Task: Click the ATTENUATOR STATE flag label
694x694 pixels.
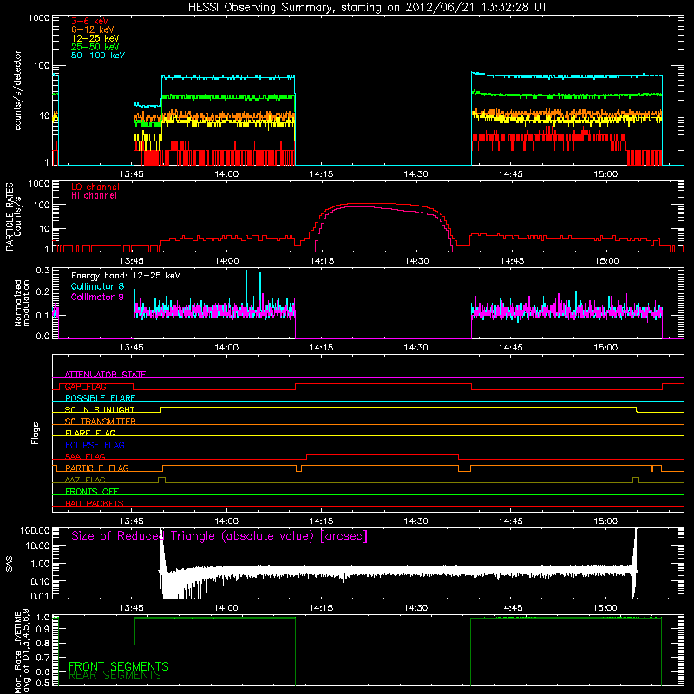Action: click(x=105, y=375)
